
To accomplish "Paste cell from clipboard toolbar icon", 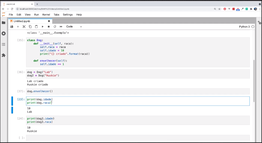I will pos(36,27).
